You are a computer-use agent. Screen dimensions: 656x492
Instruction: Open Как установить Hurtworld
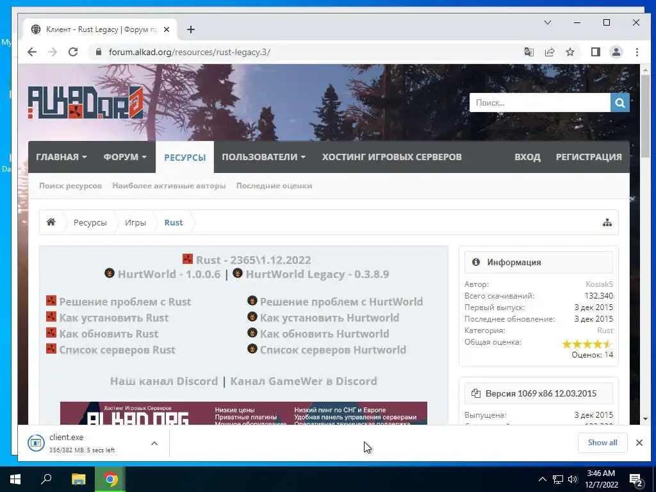[x=330, y=318]
